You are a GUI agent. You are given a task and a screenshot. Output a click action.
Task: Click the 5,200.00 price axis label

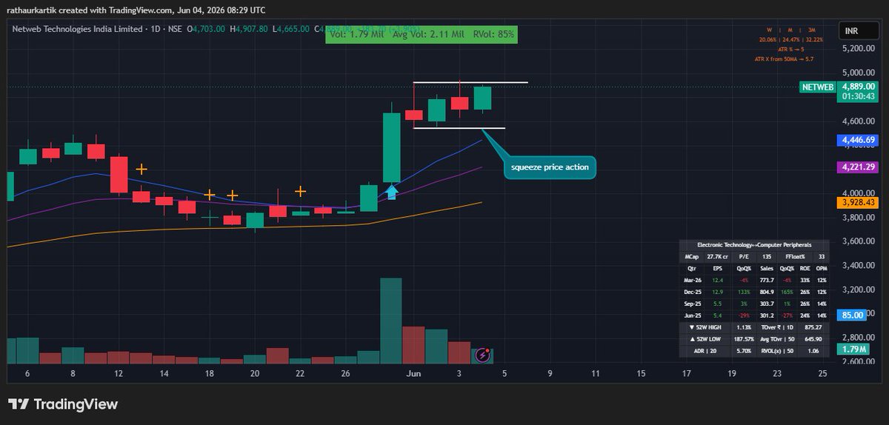(858, 48)
